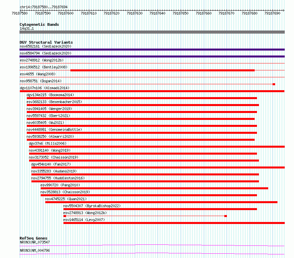Click ruler position 79187670
Image resolution: width=294 pixels, height=258 pixels.
point(227,13)
